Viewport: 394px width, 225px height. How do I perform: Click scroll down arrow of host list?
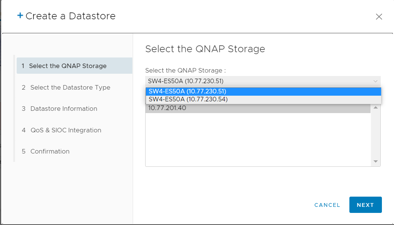click(x=375, y=161)
